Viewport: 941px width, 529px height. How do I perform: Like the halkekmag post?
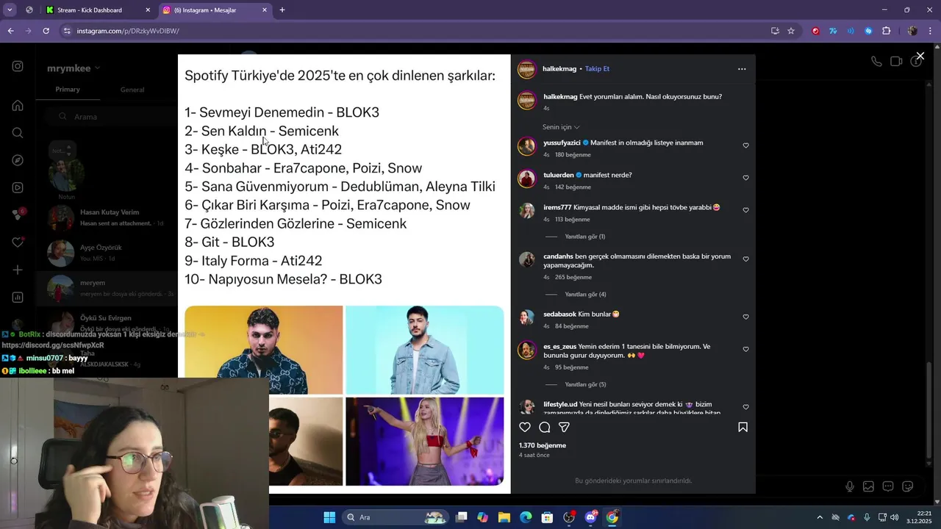click(x=525, y=427)
